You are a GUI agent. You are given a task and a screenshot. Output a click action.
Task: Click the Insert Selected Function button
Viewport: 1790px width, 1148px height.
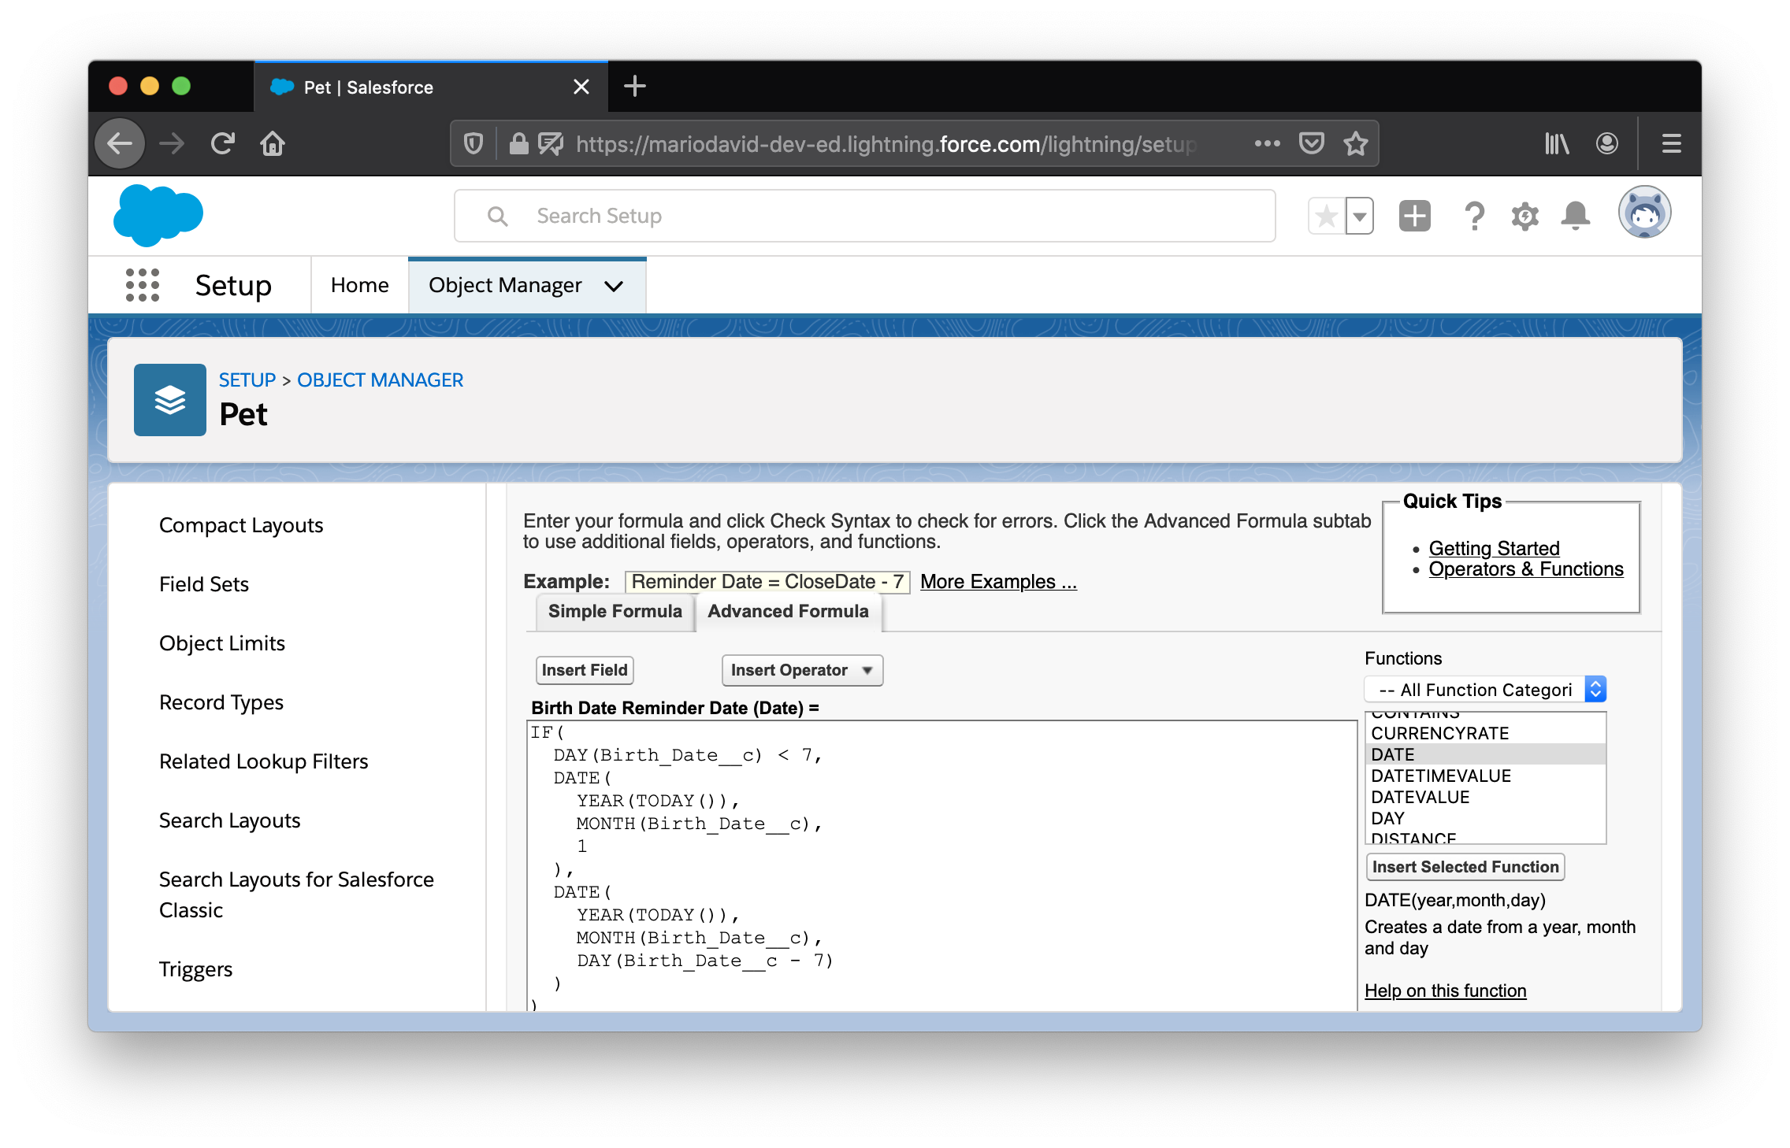[1465, 867]
